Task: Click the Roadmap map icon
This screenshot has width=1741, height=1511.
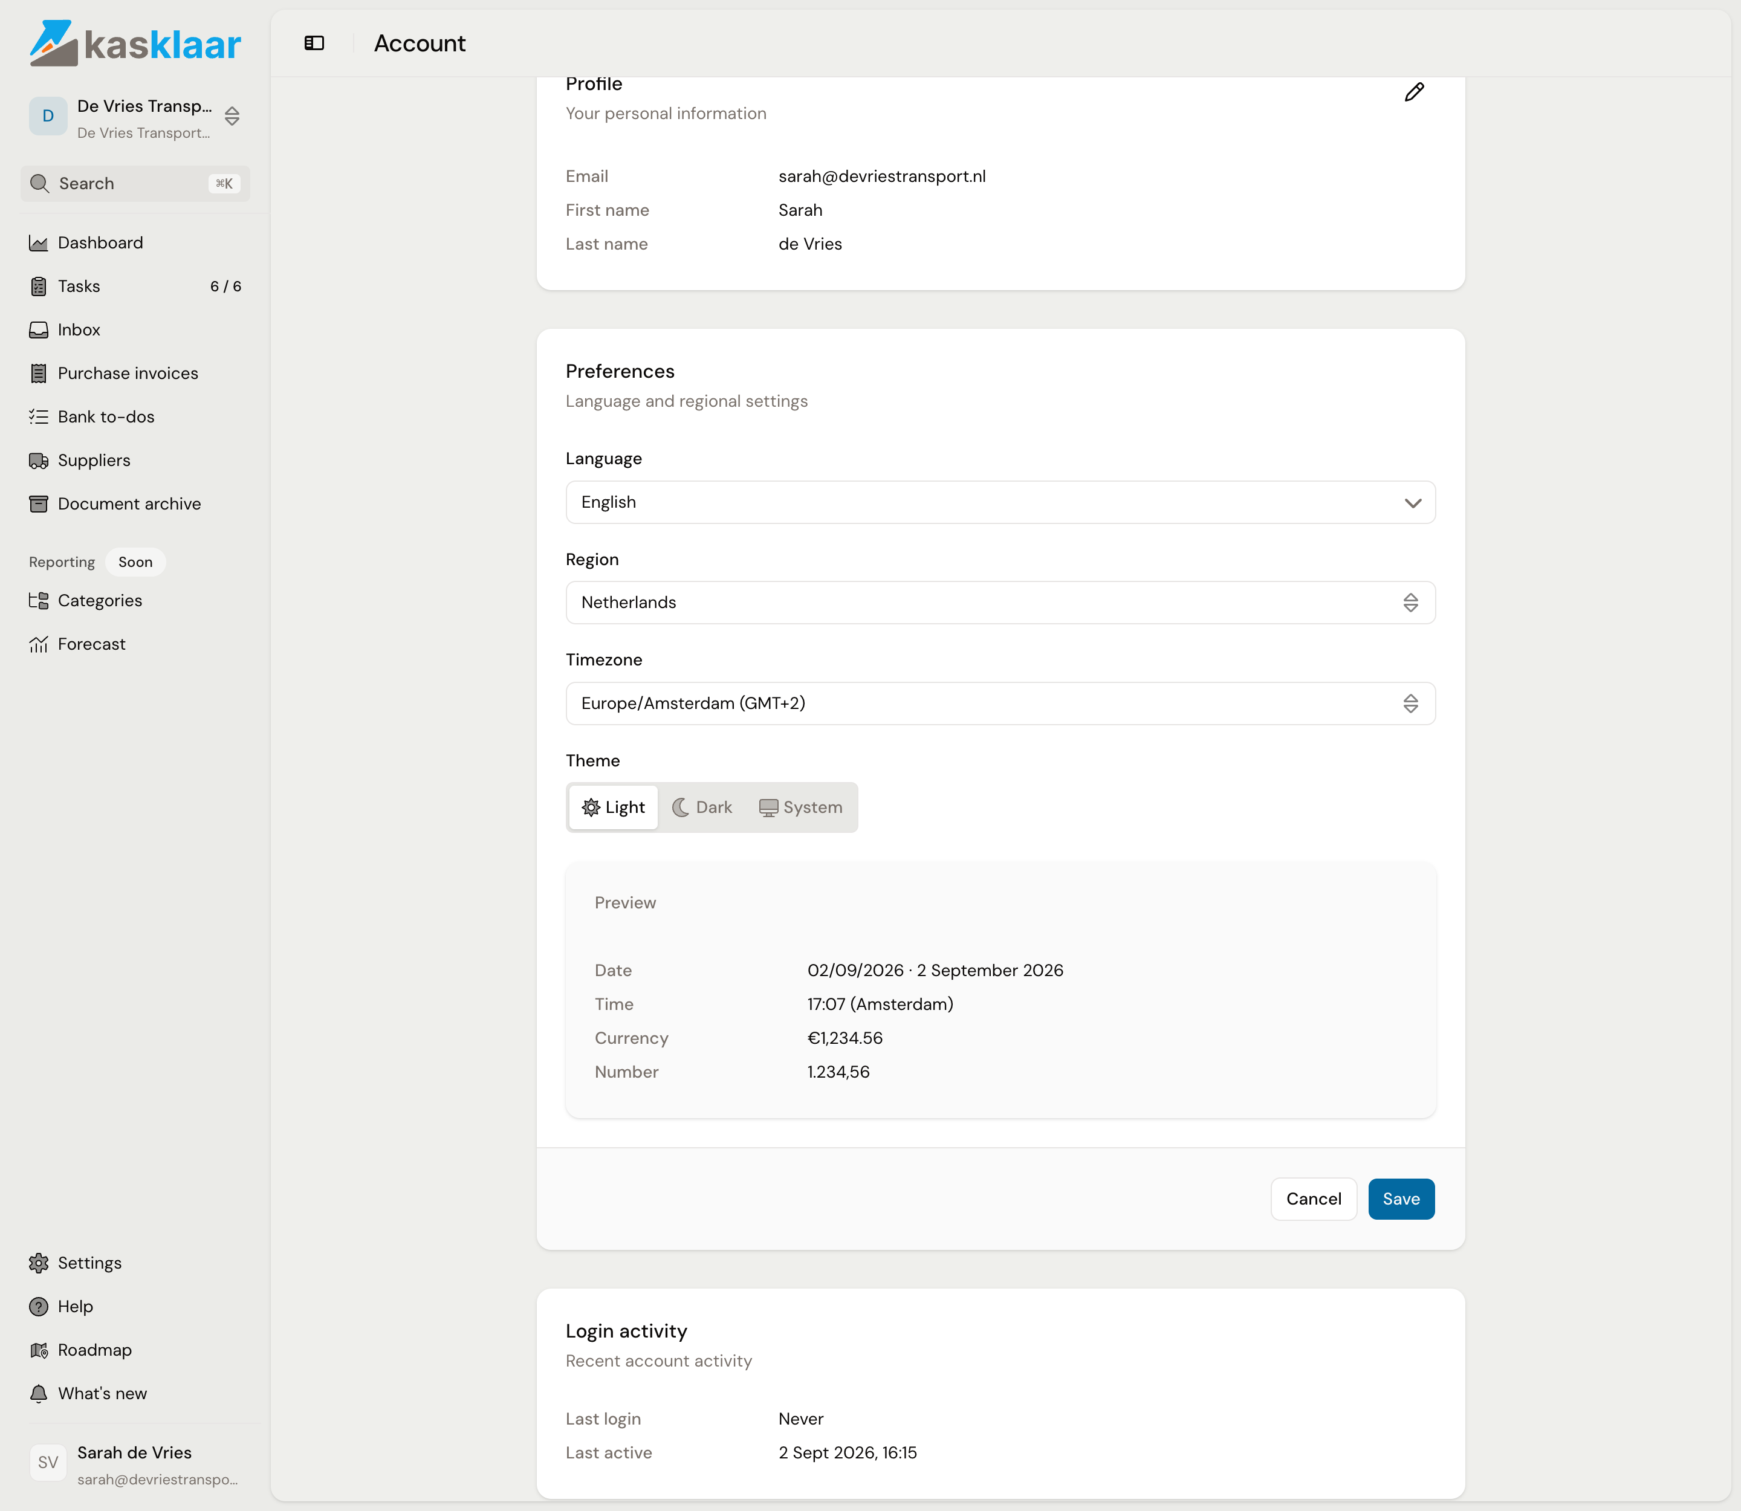Action: 39,1350
